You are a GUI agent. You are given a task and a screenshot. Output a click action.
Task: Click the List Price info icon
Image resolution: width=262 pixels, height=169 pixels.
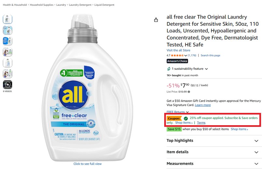click(x=189, y=92)
